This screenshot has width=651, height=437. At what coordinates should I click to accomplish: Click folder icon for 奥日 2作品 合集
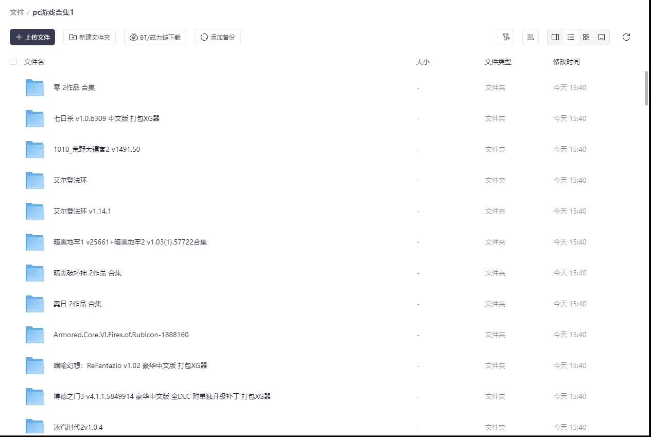click(35, 304)
